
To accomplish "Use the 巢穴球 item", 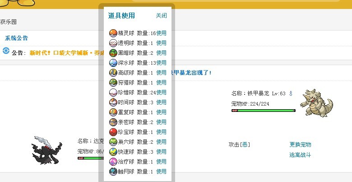I will [162, 142].
